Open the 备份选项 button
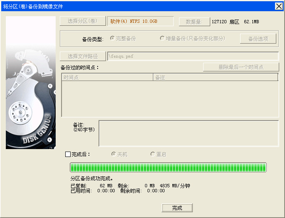The height and width of the screenshot is (218, 285). pos(258,39)
